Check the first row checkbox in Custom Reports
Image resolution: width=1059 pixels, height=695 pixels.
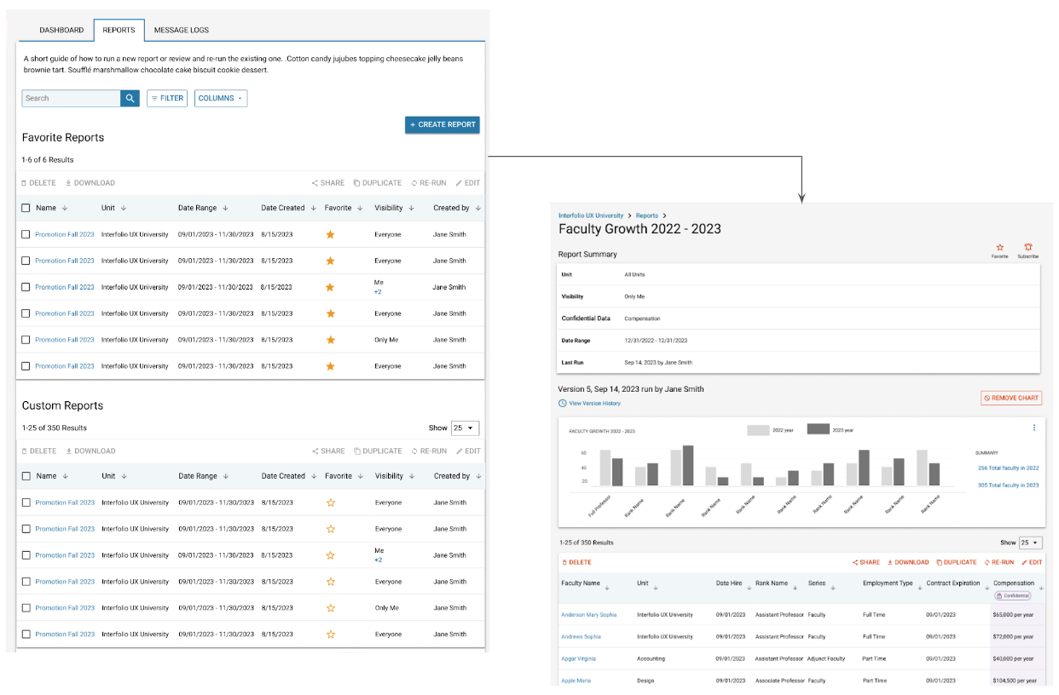tap(26, 503)
